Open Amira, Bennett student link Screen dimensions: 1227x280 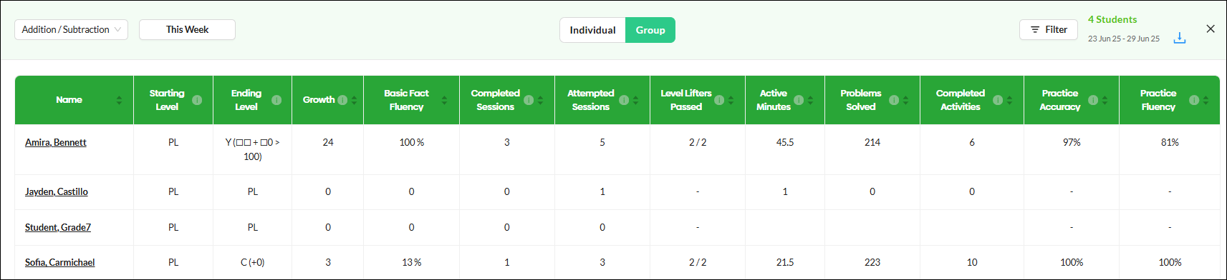56,142
